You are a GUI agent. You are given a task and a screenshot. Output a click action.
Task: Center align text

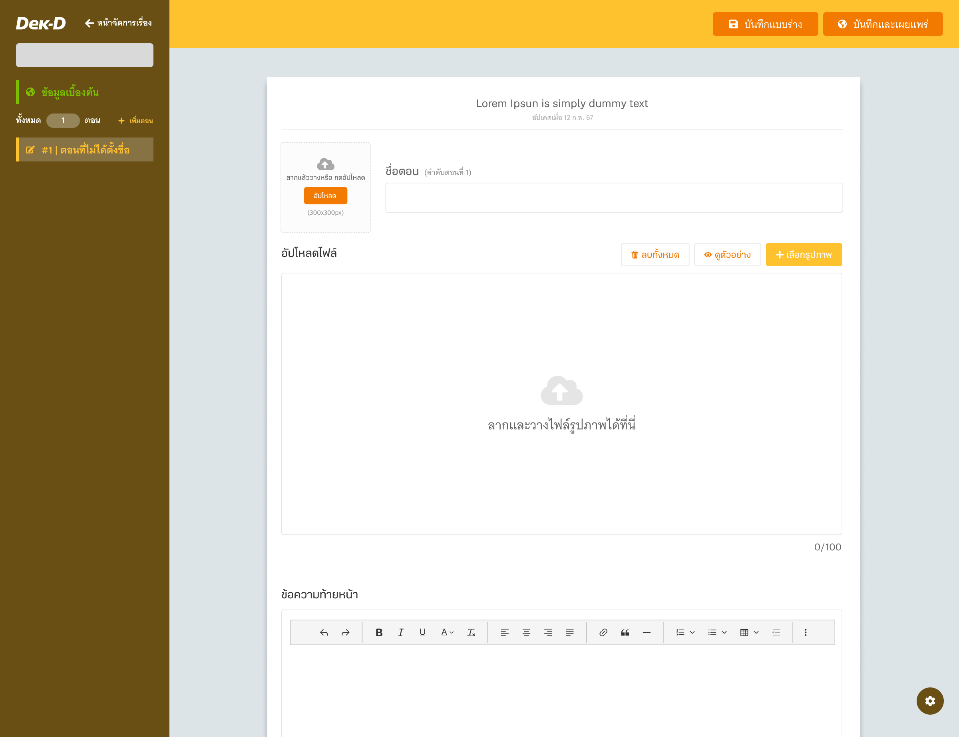click(526, 632)
